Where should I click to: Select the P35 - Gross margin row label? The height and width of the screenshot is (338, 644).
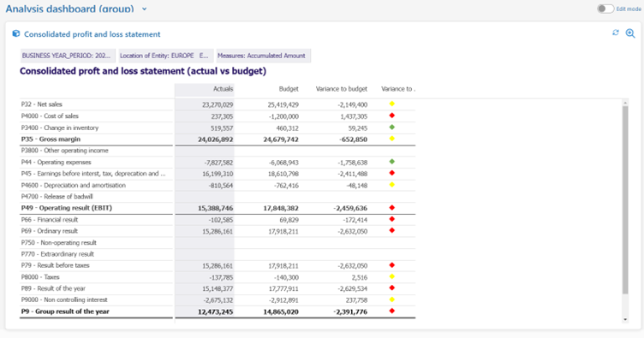click(x=51, y=139)
